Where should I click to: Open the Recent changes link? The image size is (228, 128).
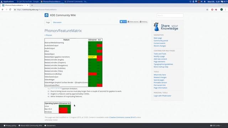[160, 46]
